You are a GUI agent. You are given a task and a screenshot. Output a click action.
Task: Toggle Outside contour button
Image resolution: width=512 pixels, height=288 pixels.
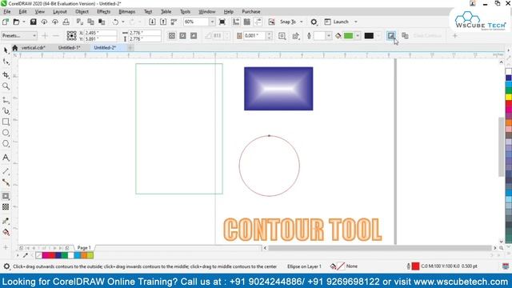[194, 35]
